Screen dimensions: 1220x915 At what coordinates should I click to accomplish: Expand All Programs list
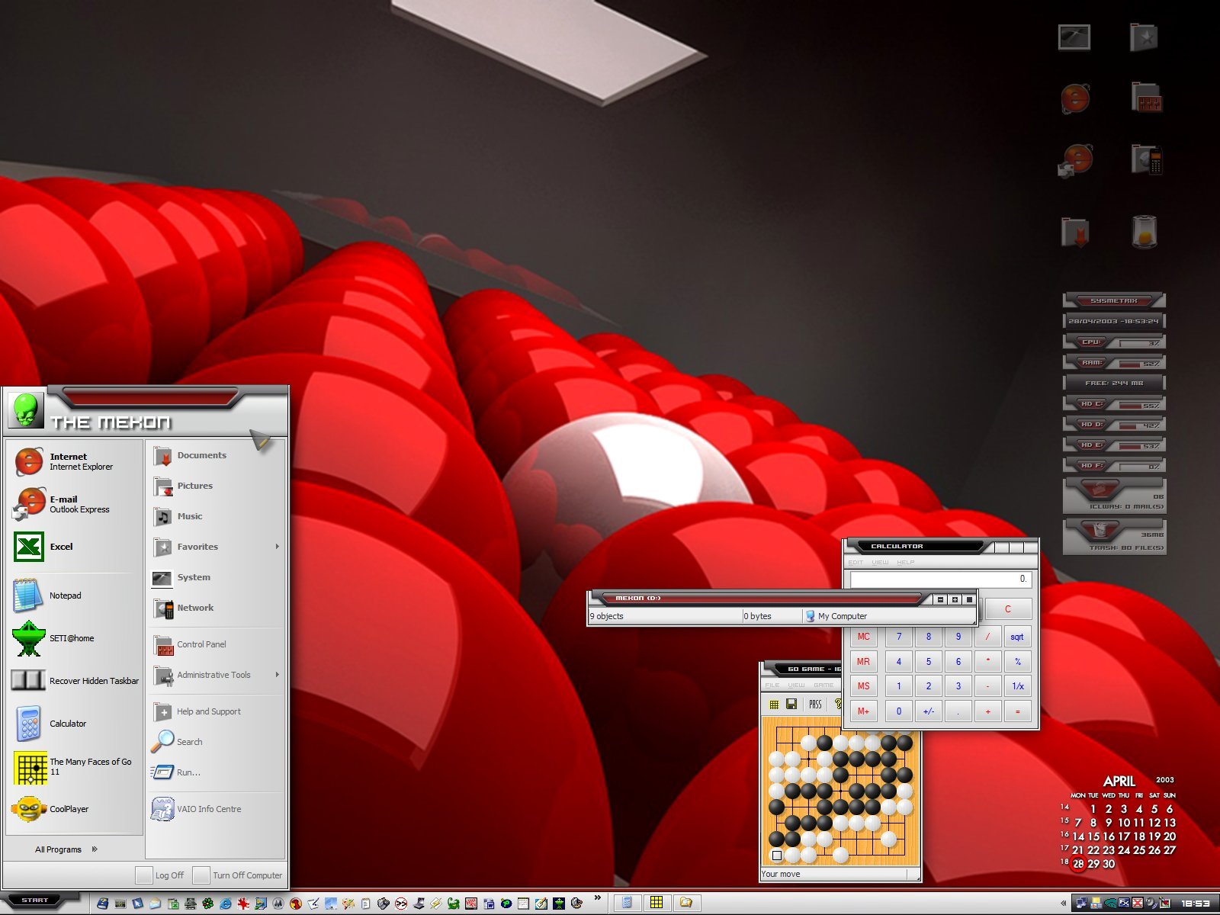pos(66,849)
